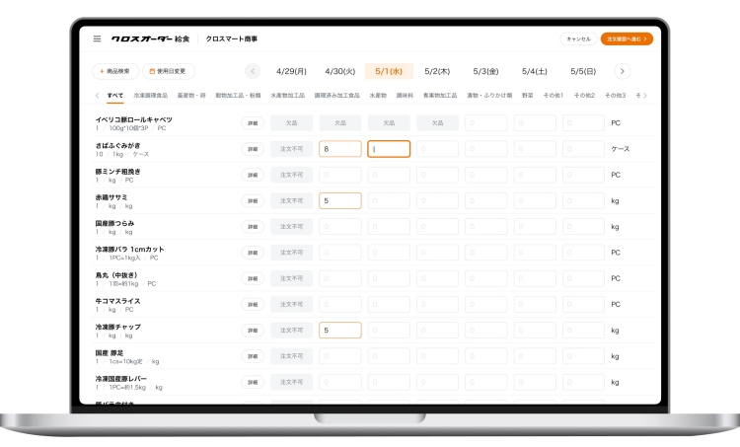Open the hamburger menu icon
Image resolution: width=740 pixels, height=447 pixels.
click(x=97, y=39)
